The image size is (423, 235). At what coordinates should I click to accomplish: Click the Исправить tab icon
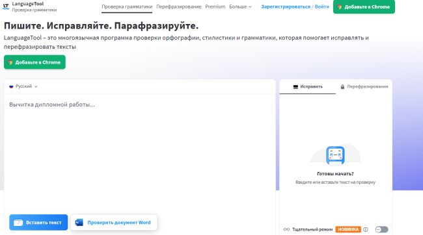[295, 87]
